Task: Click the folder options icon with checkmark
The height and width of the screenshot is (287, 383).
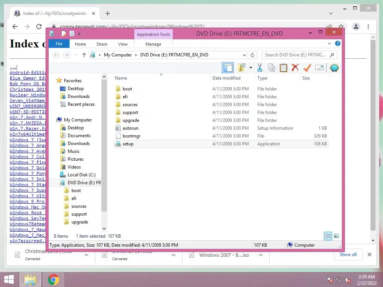Action: [x=242, y=68]
